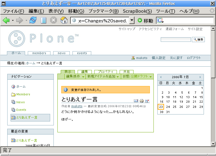The height and width of the screenshot is (156, 216).
Task: Click the send-by-email envelope icon
Action: tap(136, 101)
